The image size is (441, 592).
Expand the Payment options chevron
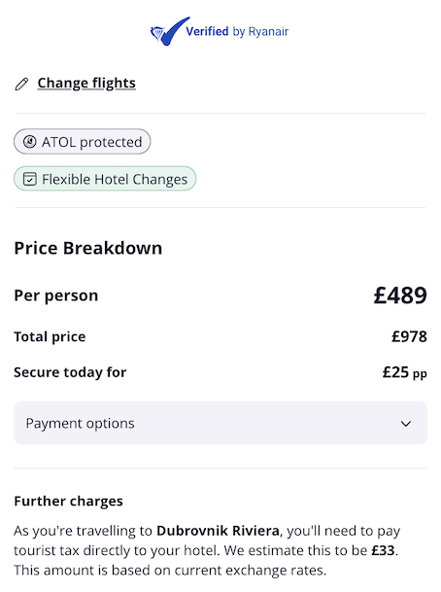click(x=405, y=424)
